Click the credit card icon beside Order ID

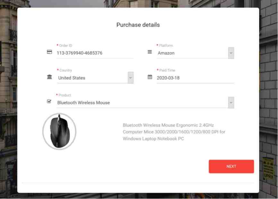coord(49,52)
